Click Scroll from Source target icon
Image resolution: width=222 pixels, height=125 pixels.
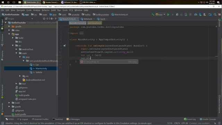click(44, 19)
